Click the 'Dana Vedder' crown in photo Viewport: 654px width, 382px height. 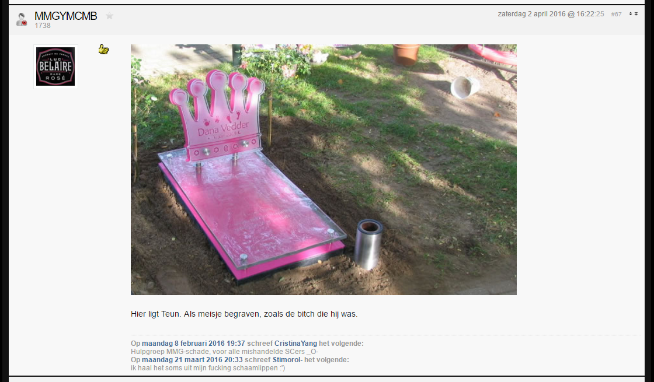pyautogui.click(x=218, y=114)
